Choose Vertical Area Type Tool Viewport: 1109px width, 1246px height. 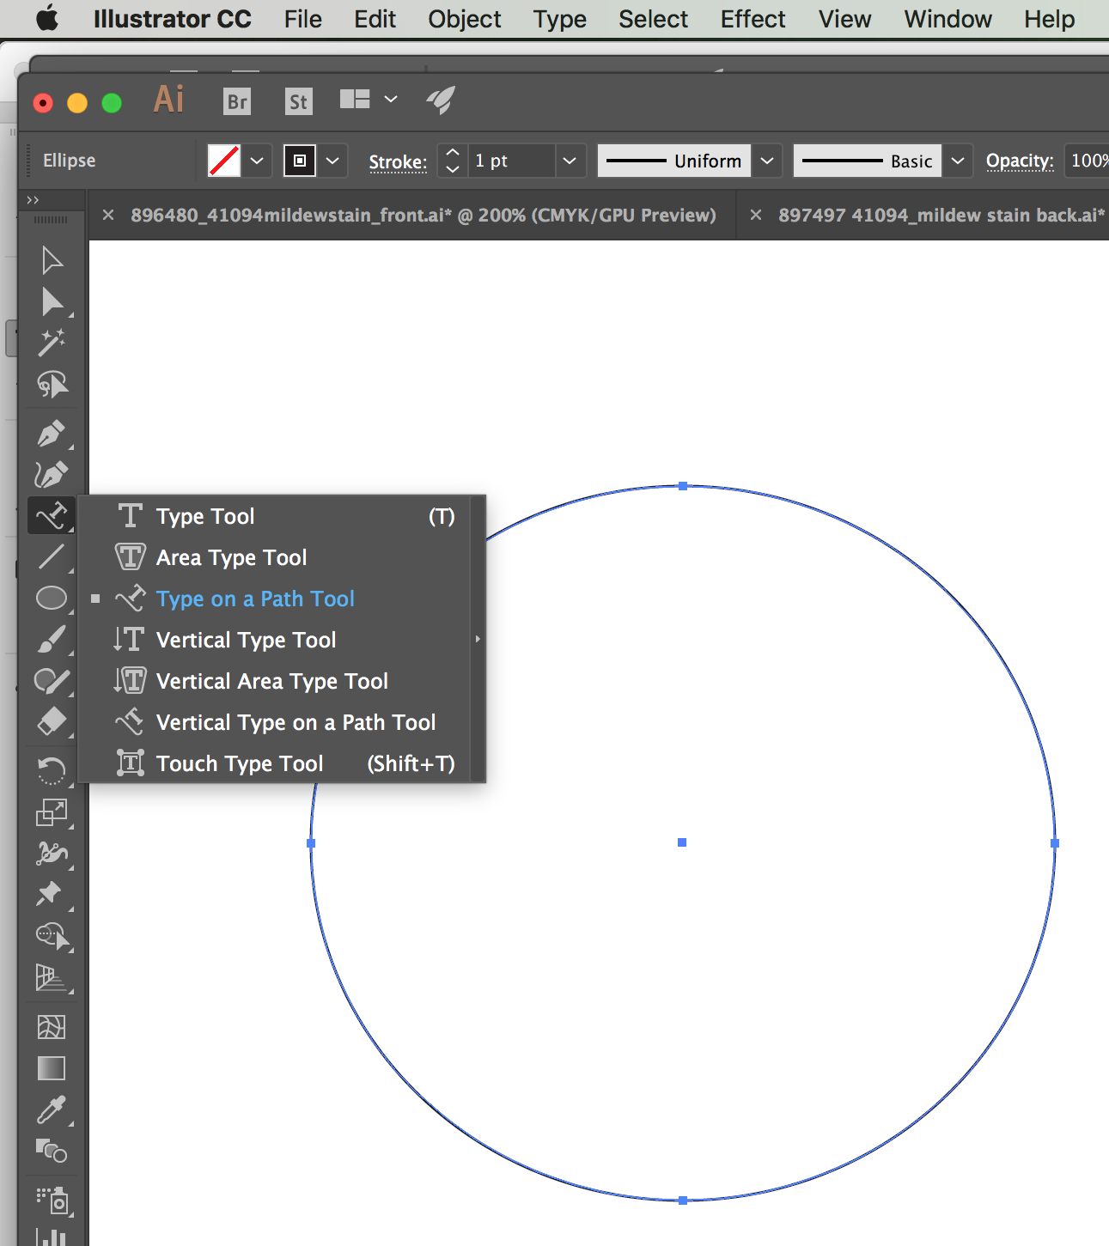tap(275, 681)
